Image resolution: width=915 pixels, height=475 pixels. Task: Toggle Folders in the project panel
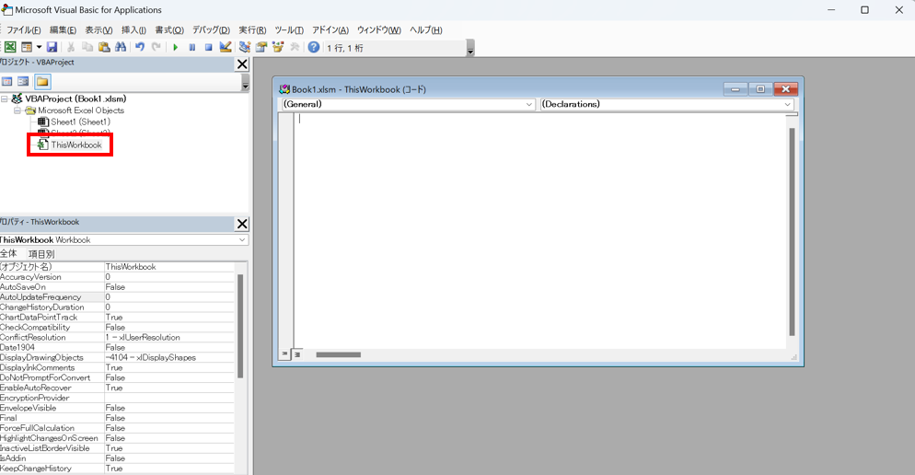coord(42,82)
